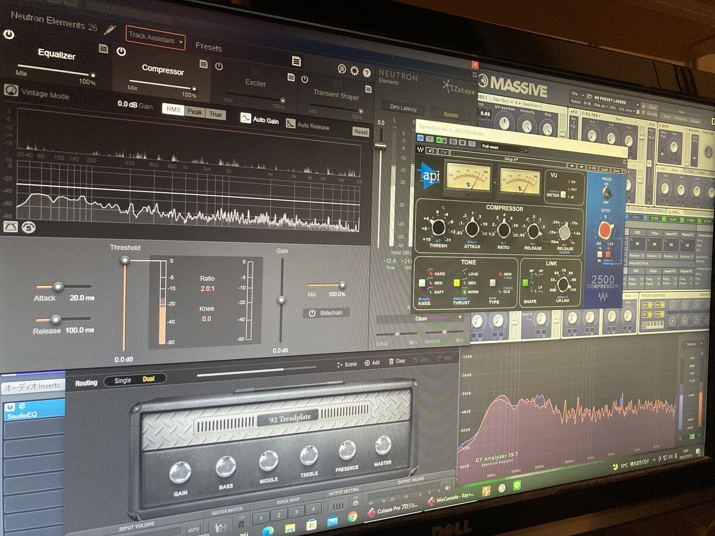Toggle StudioEQ insert power button
The width and height of the screenshot is (715, 536).
point(11,407)
